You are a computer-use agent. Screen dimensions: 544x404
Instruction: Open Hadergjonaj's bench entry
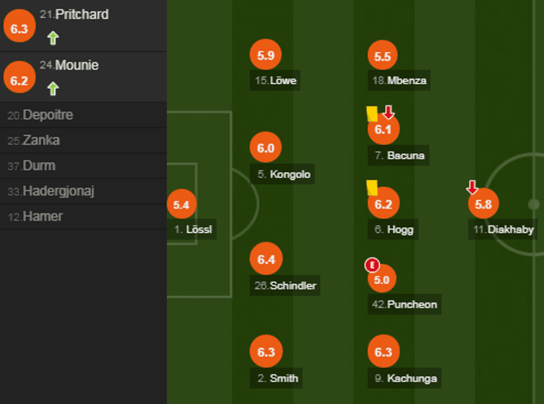pyautogui.click(x=58, y=191)
